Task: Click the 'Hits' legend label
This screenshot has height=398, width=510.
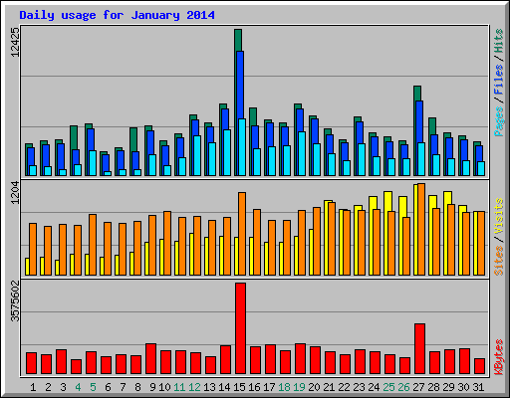Action: pos(499,41)
